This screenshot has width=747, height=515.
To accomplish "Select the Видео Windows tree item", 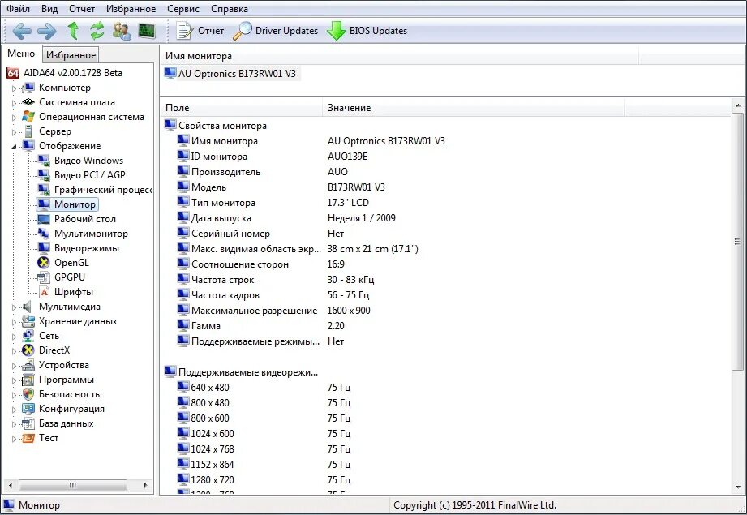I will tap(88, 161).
